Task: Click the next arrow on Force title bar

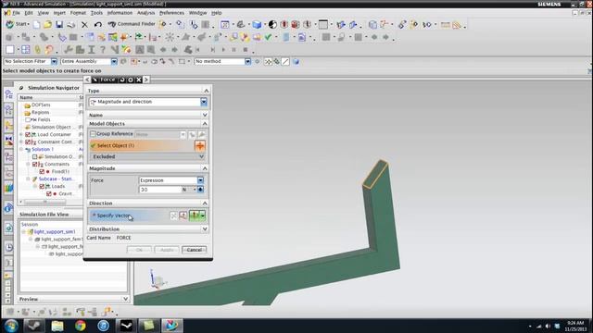Action: (x=146, y=80)
